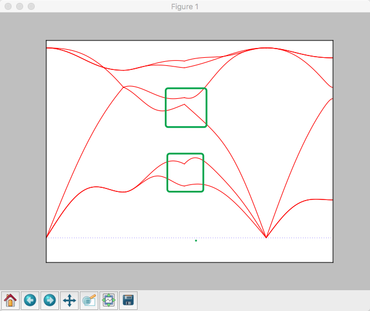Activate the Pan axes tool
370x311 pixels.
coord(69,301)
